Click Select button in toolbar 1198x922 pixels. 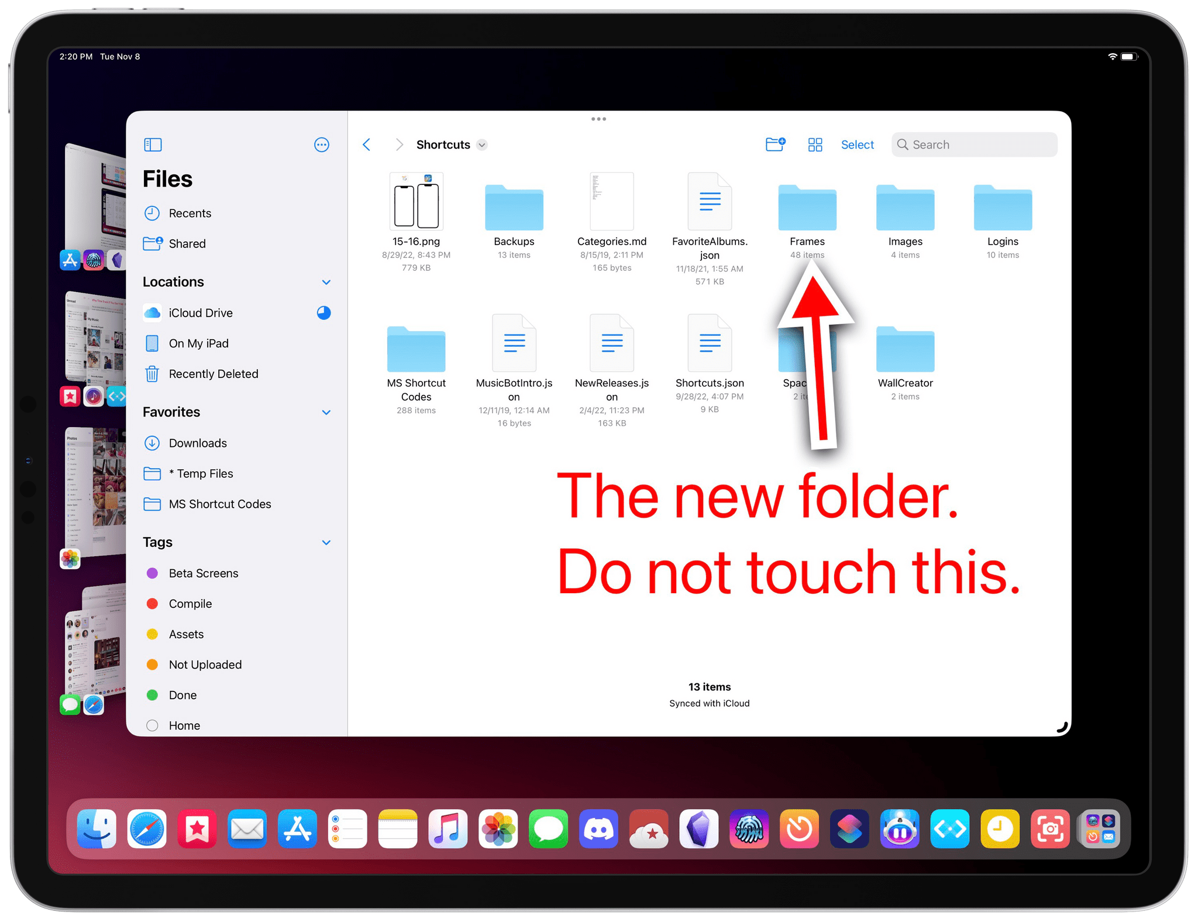point(857,143)
